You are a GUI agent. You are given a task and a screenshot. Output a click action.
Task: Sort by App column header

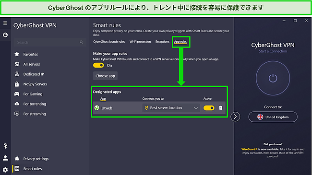(103, 99)
